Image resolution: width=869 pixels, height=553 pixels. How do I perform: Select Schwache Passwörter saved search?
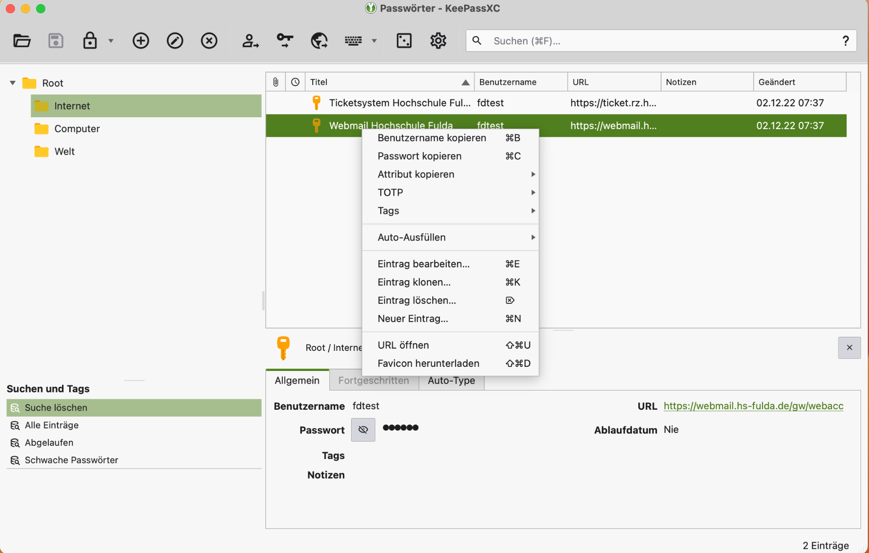tap(71, 460)
